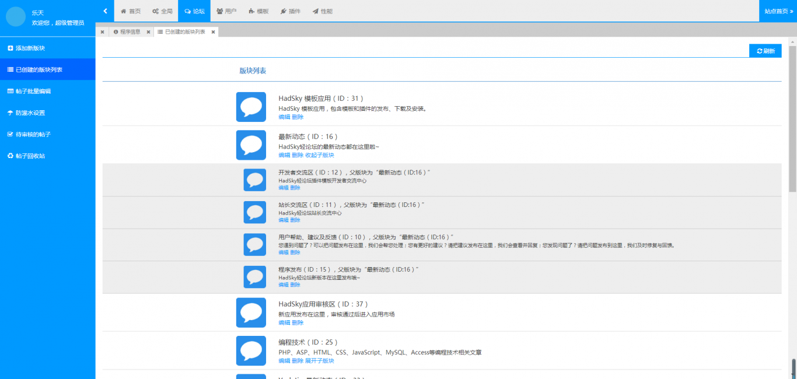Edit the 开发者交流区 sub-forum
797x379 pixels.
point(283,188)
